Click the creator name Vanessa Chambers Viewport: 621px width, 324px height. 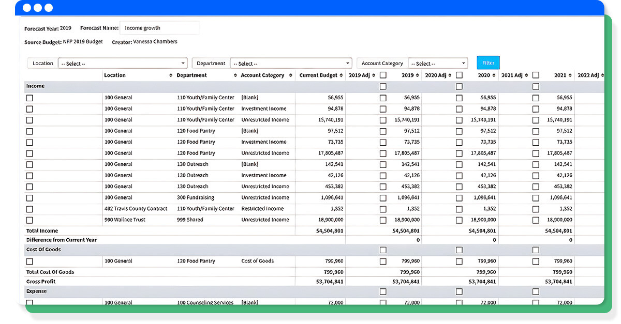click(x=155, y=42)
